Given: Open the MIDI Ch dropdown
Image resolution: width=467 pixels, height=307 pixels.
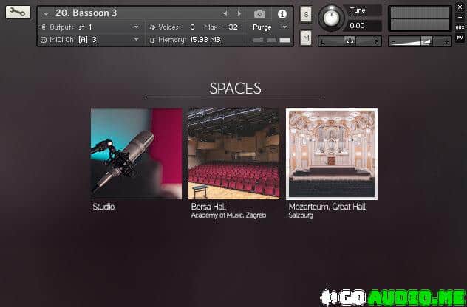Looking at the screenshot, I should point(136,39).
